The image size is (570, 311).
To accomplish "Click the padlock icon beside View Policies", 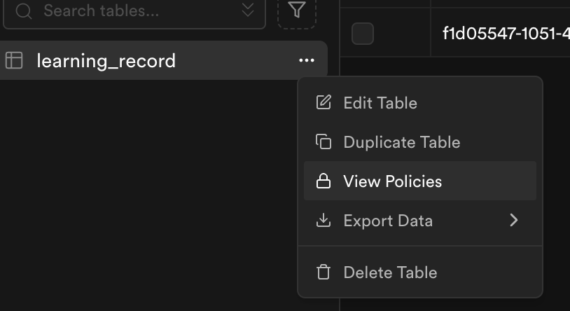I will pos(324,181).
